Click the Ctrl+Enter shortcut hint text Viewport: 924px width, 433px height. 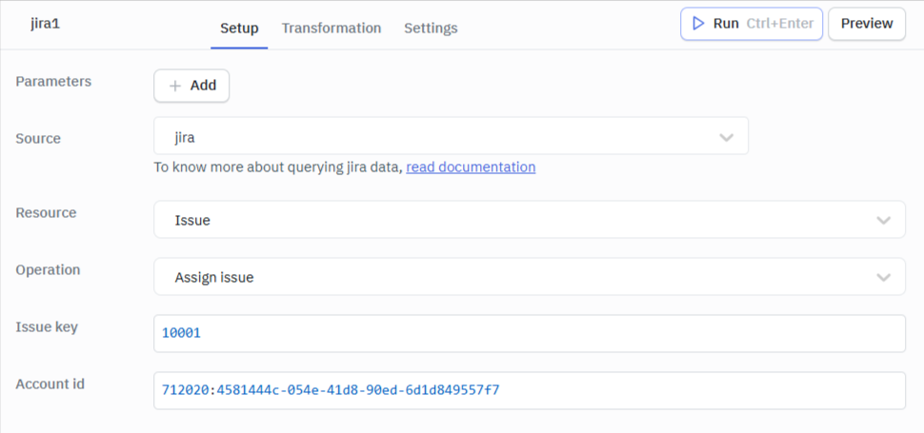pyautogui.click(x=780, y=24)
